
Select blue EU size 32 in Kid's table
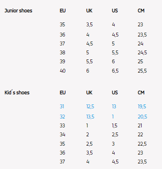(x=62, y=117)
